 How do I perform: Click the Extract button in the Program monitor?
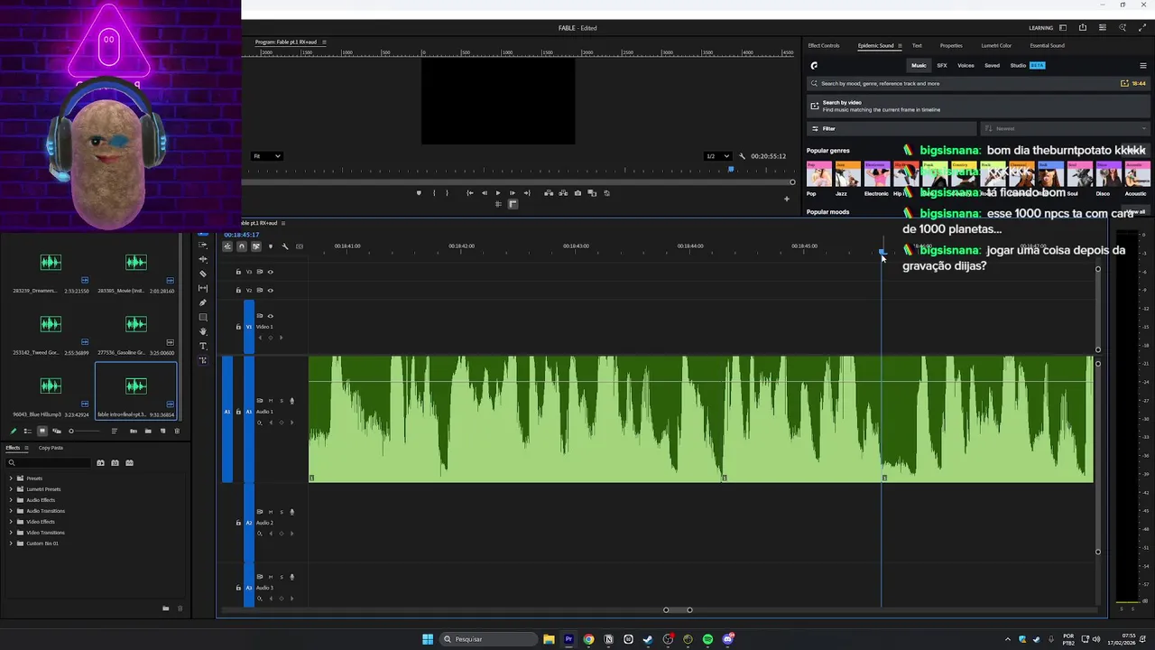563,192
